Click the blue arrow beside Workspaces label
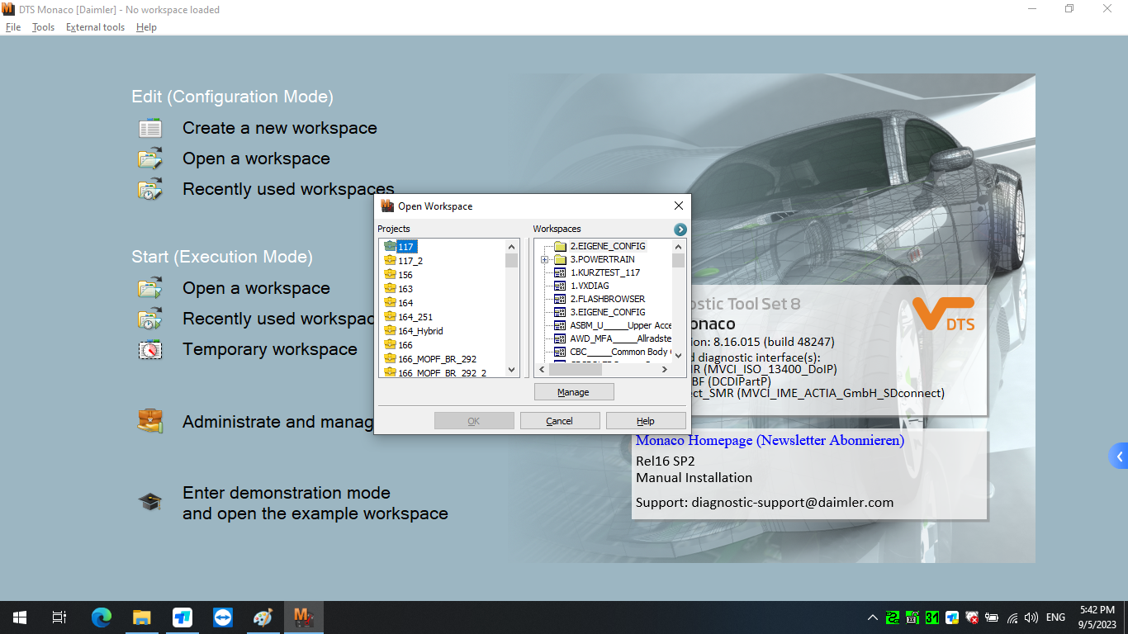Viewport: 1128px width, 634px height. [x=679, y=229]
